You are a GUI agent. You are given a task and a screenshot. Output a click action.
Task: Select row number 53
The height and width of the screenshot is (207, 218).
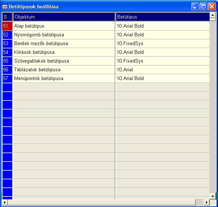point(7,44)
